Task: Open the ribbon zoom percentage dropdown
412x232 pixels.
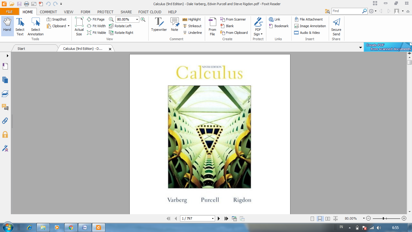Action: point(137,19)
